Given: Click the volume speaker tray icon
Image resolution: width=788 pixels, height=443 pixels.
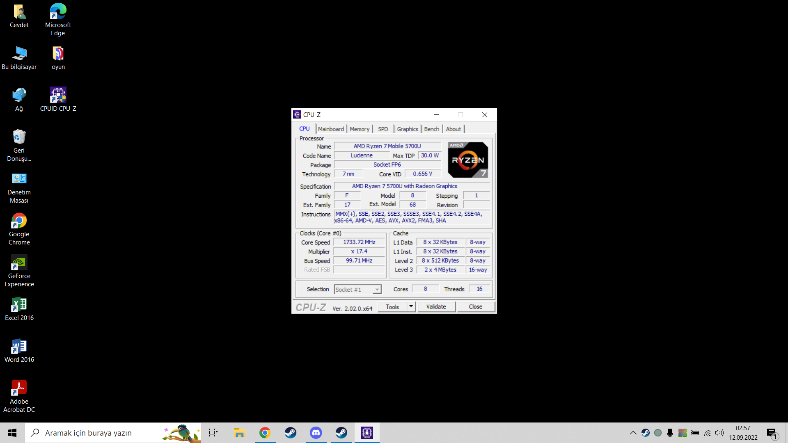Looking at the screenshot, I should (x=719, y=433).
